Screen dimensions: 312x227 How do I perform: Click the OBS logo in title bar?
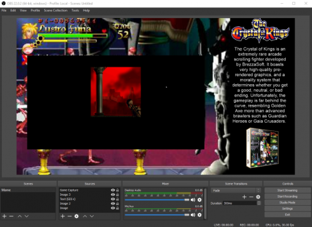pos(4,3)
